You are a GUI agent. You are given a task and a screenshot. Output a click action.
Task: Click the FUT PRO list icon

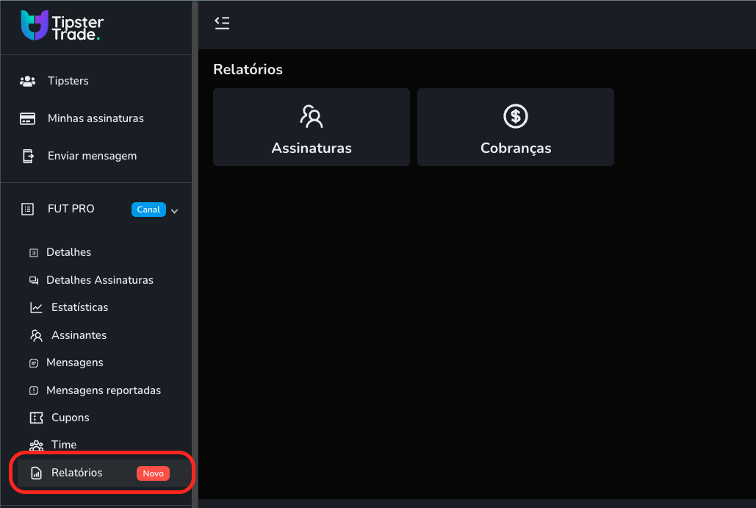point(27,209)
